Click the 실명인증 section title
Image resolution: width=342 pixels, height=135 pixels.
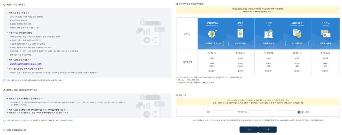(183, 95)
